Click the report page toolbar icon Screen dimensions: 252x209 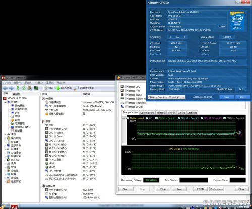click(45, 88)
